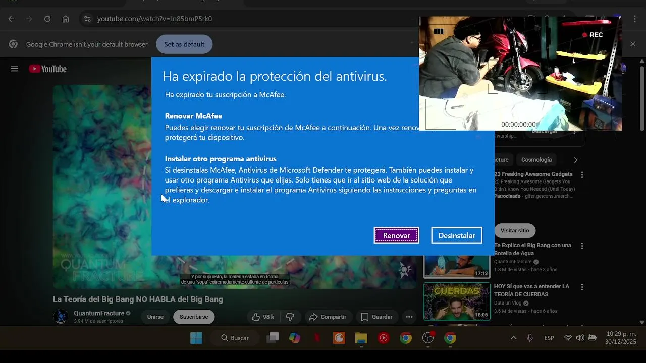Open the orange Crunchyroll taskbar app
This screenshot has height=363, width=646.
pyautogui.click(x=339, y=338)
